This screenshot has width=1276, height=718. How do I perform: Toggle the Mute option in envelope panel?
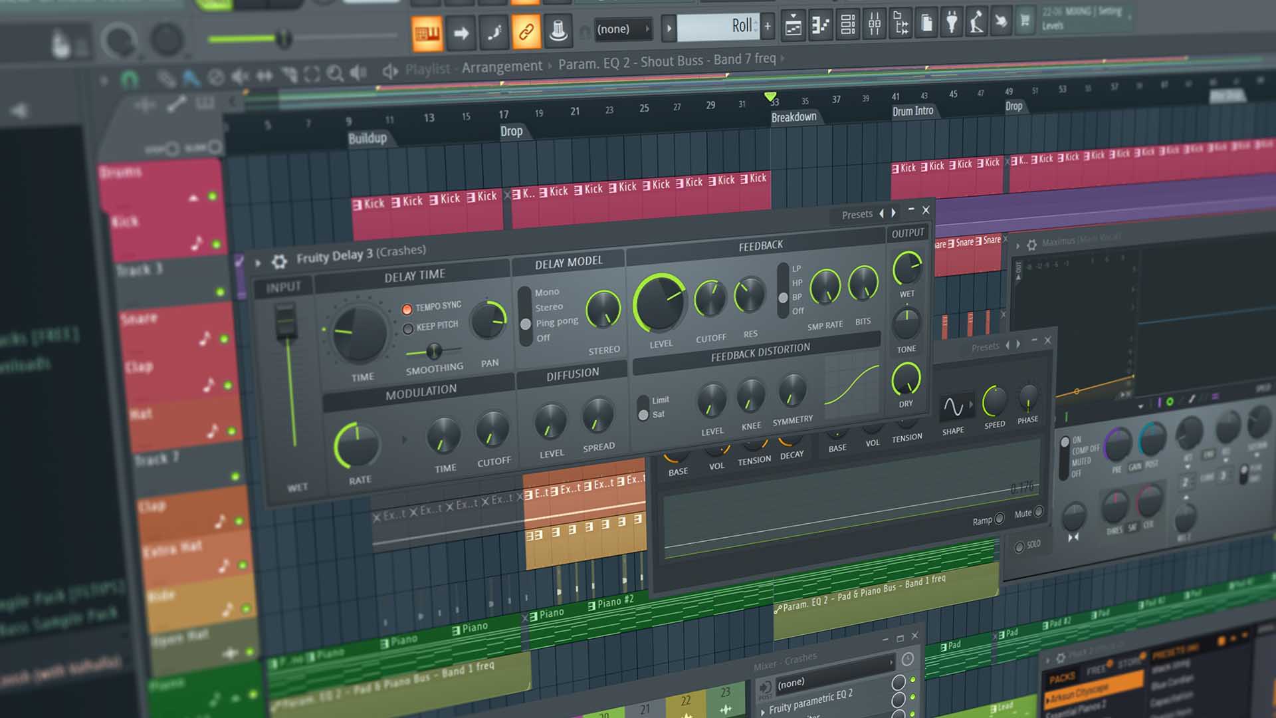1039,511
